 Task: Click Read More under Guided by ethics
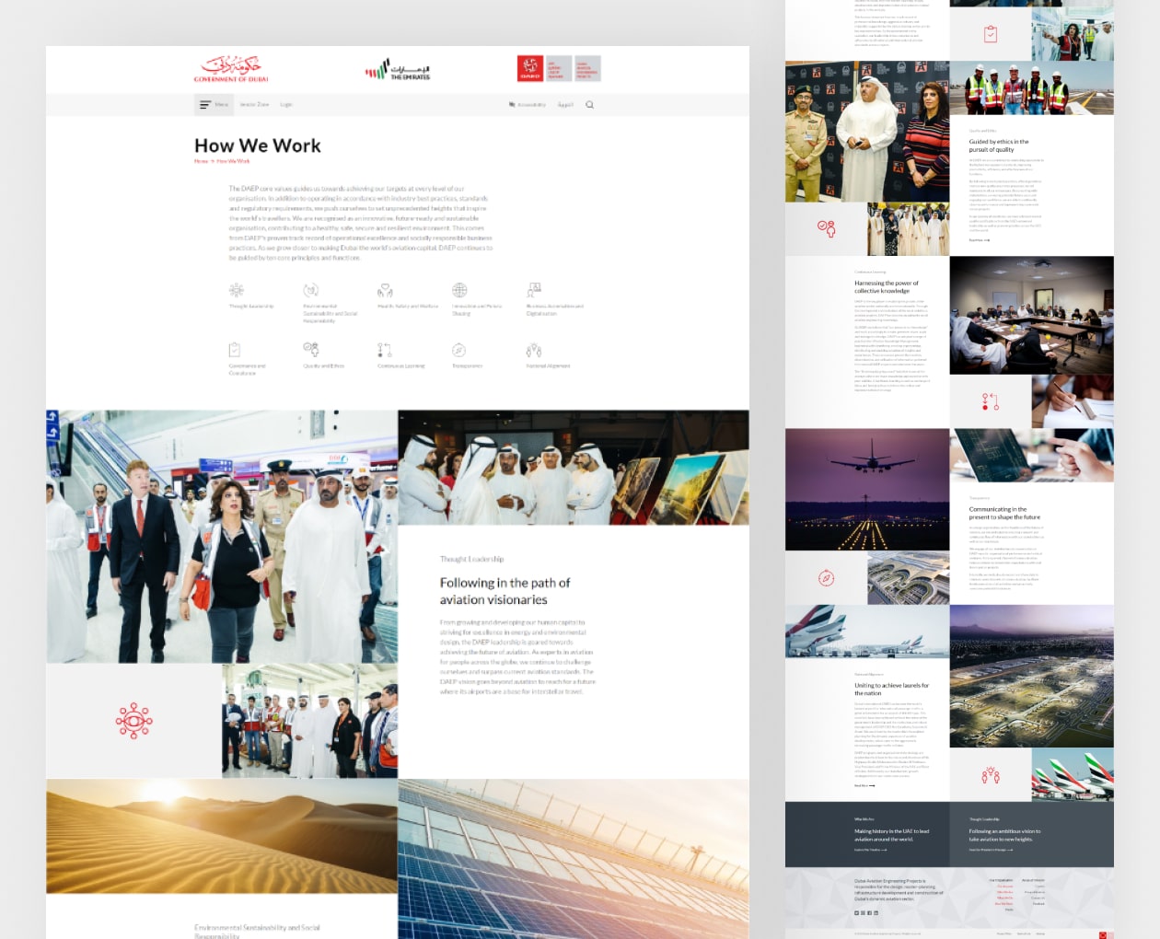pyautogui.click(x=980, y=240)
